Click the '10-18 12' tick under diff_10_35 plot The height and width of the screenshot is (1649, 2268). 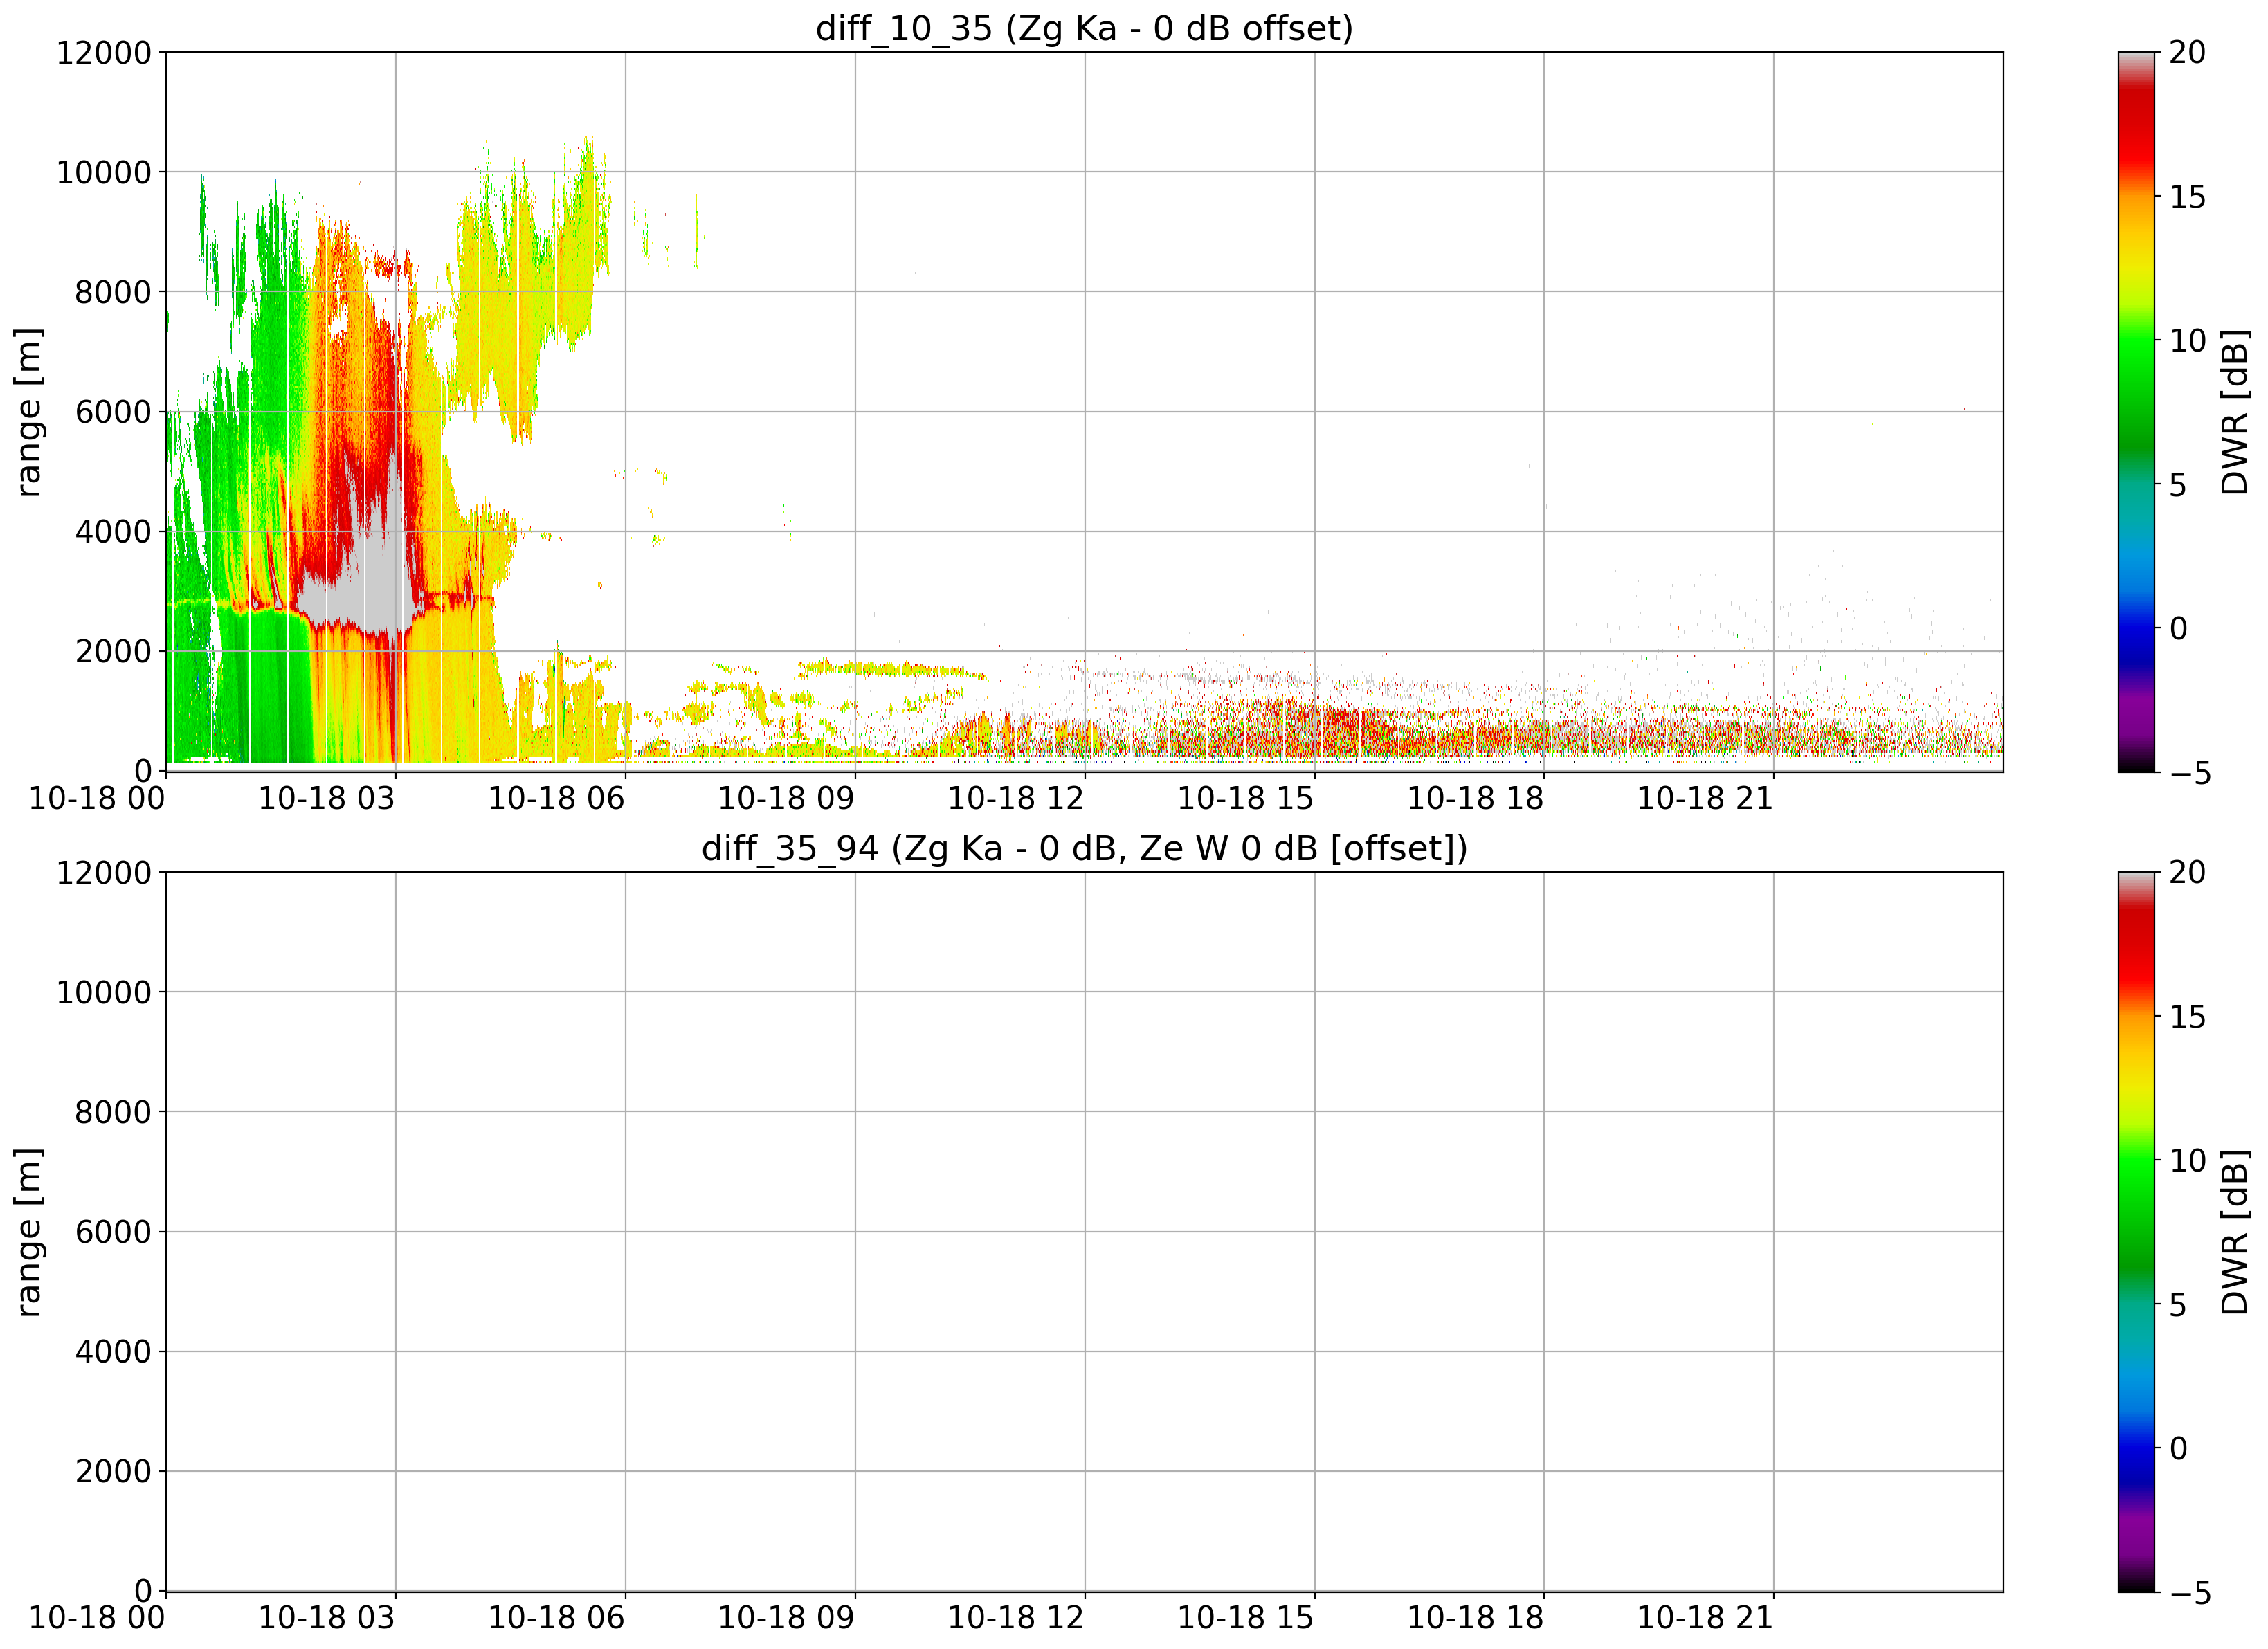click(1016, 798)
